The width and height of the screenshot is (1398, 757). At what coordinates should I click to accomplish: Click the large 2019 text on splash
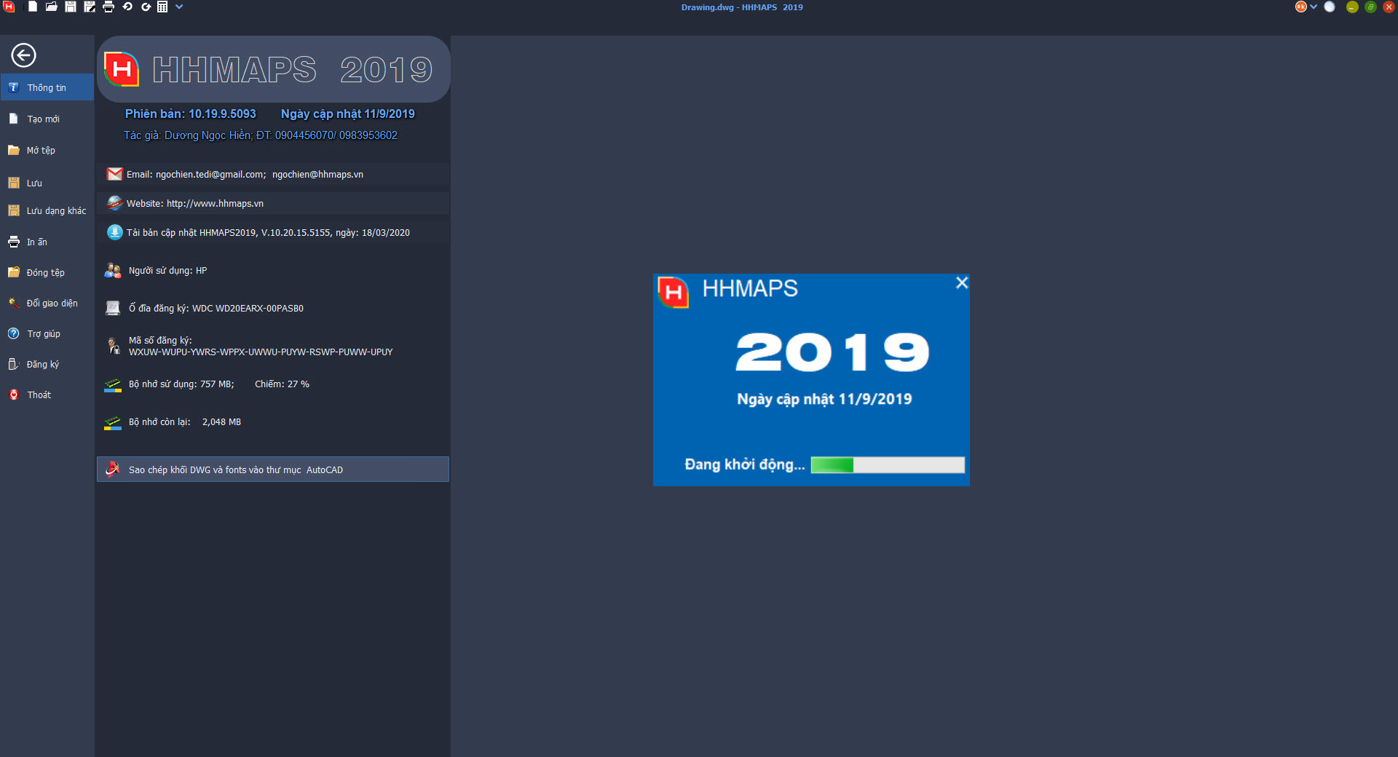coord(832,352)
